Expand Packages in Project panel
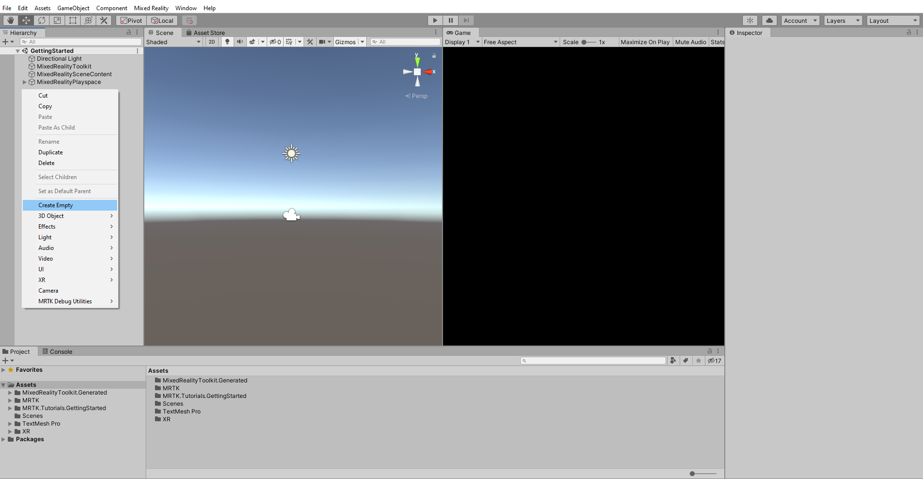 [3, 439]
